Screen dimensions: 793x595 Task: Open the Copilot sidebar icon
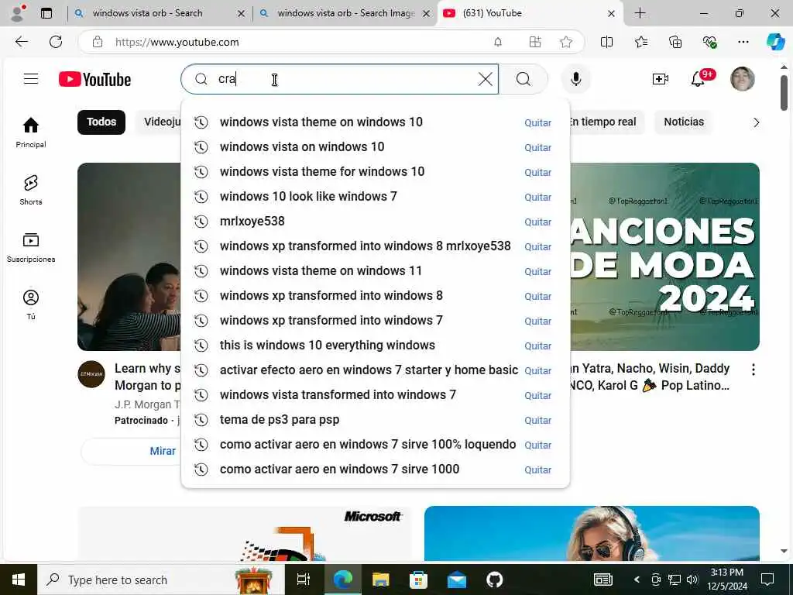tap(775, 42)
